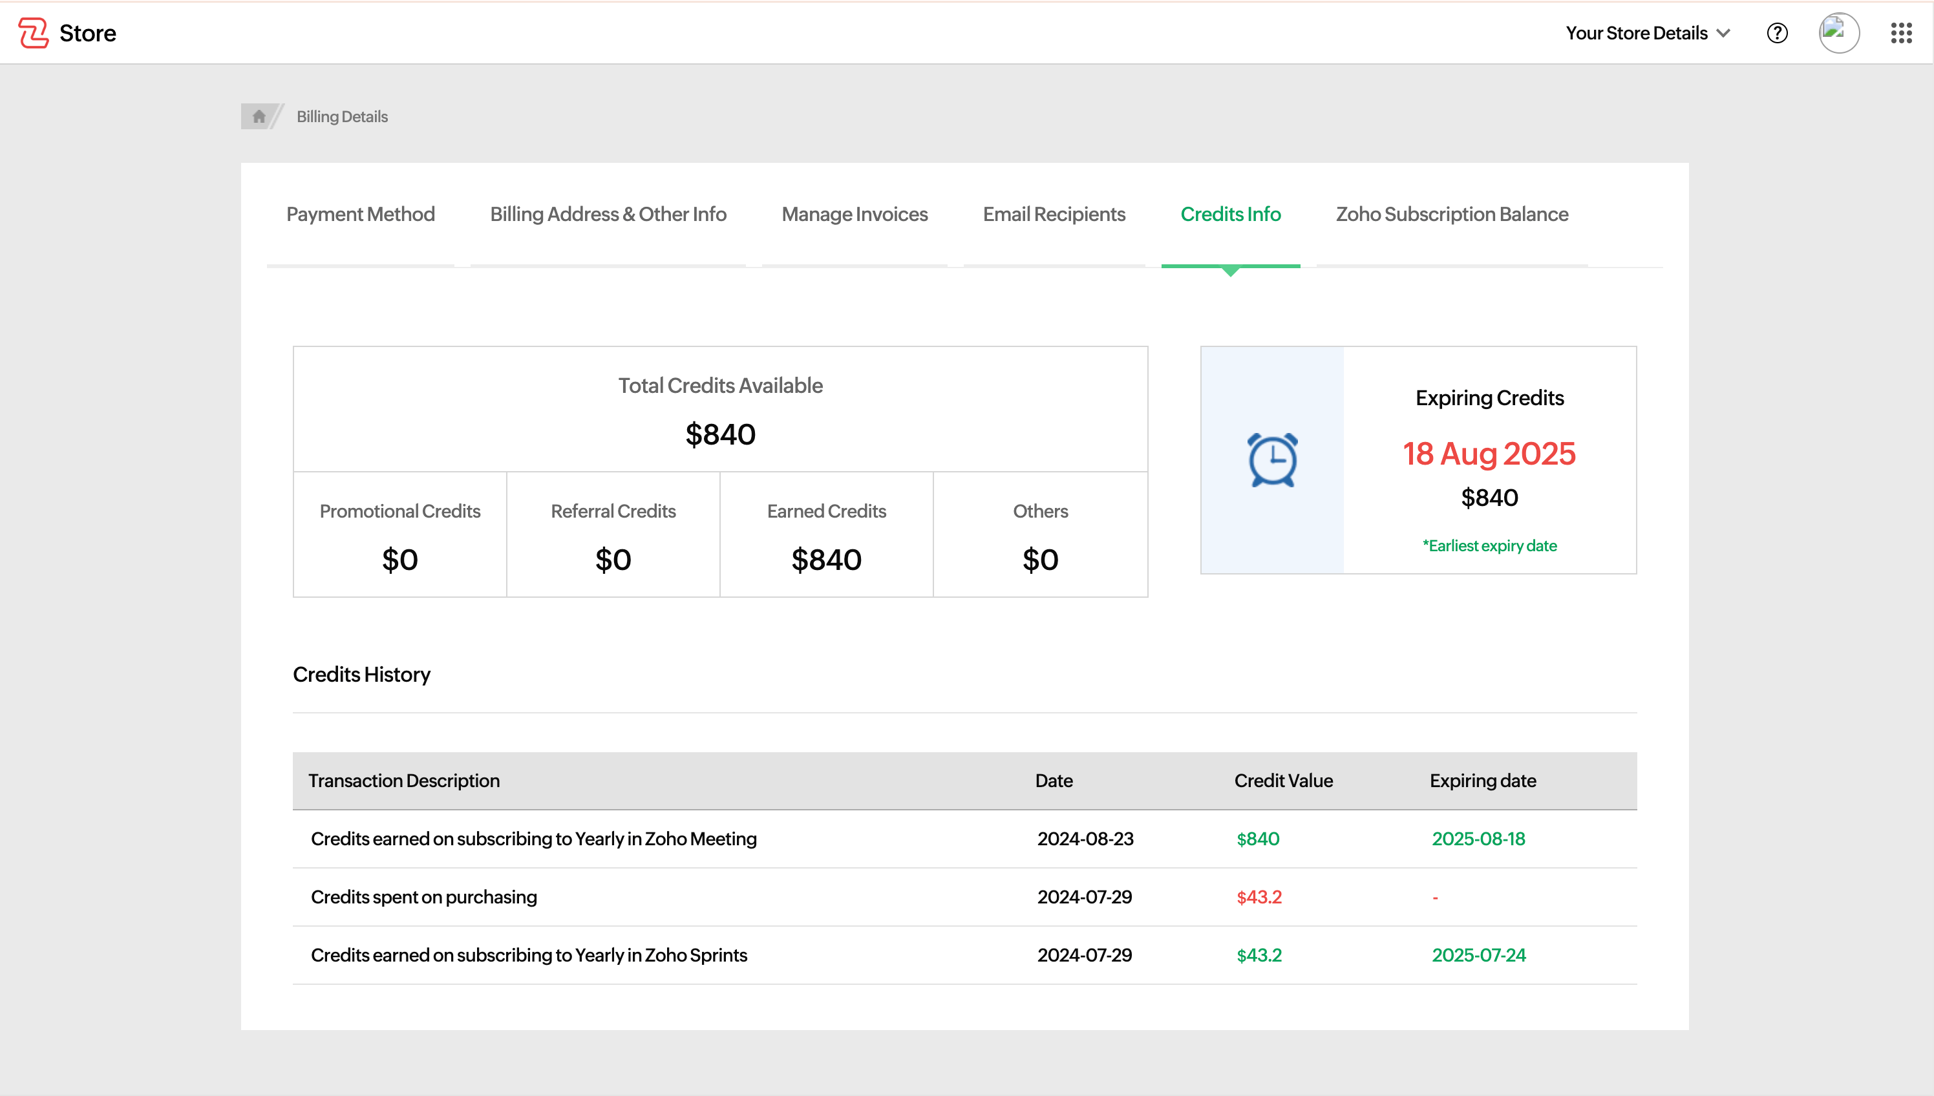Click the alarm clock expiring credits icon
The width and height of the screenshot is (1934, 1096).
(1272, 460)
